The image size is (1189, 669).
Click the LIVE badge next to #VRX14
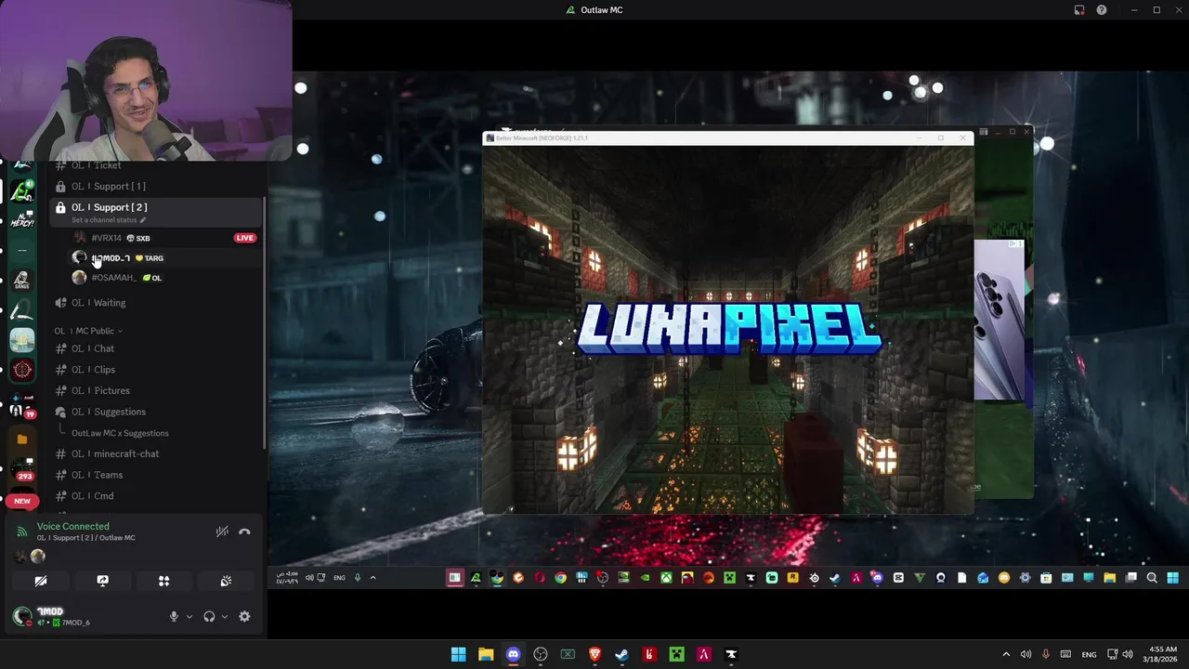(x=244, y=238)
